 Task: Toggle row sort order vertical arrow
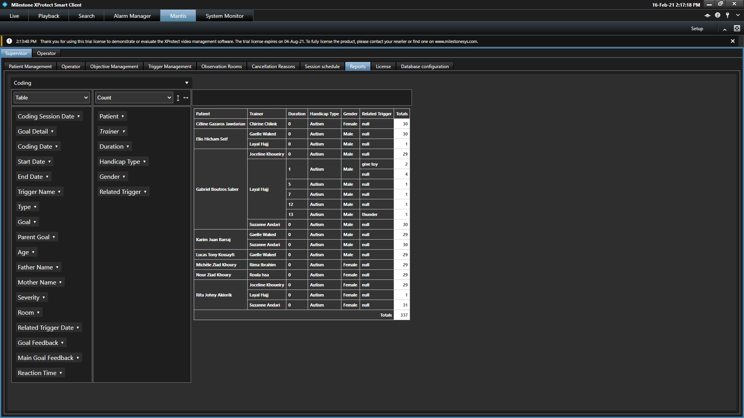pyautogui.click(x=178, y=98)
